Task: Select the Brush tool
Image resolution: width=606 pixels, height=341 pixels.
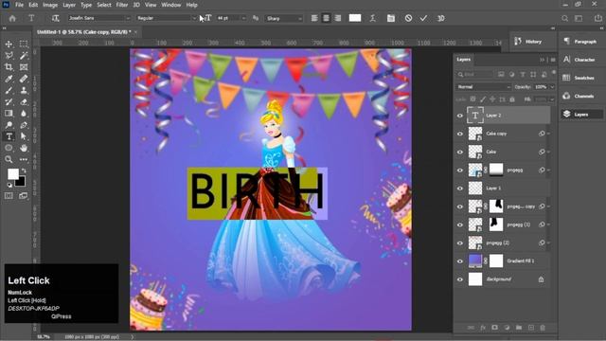Action: tap(9, 91)
